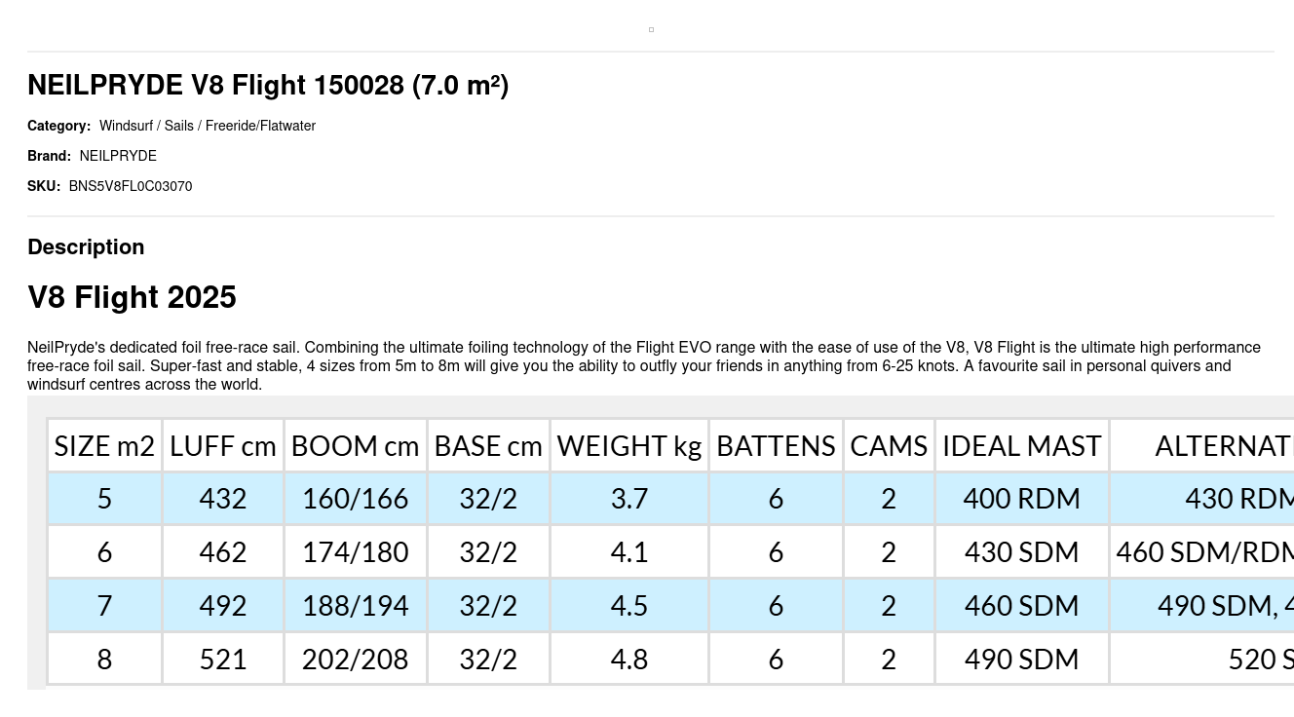Image resolution: width=1294 pixels, height=717 pixels.
Task: Click the BOOM cm column header
Action: click(x=355, y=446)
